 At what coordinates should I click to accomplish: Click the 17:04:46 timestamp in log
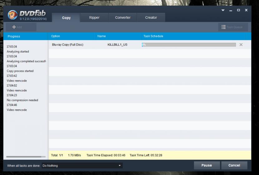(x=12, y=105)
